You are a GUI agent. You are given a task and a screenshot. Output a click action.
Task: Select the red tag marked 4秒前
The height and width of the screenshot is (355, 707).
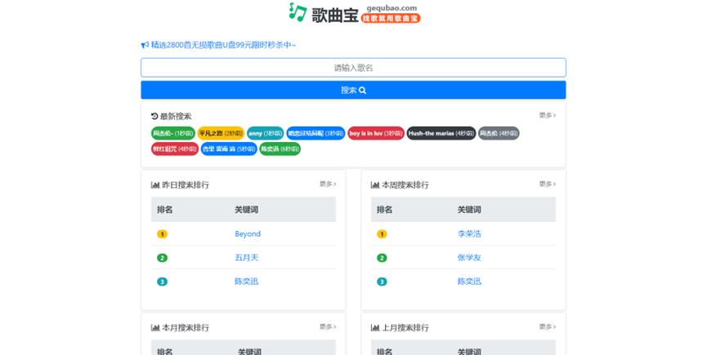pyautogui.click(x=175, y=149)
